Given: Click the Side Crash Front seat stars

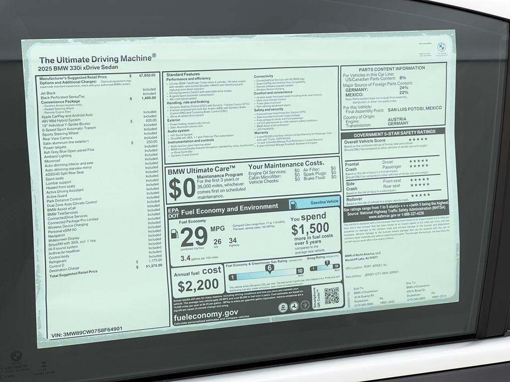Looking at the screenshot, I should click(x=420, y=180).
